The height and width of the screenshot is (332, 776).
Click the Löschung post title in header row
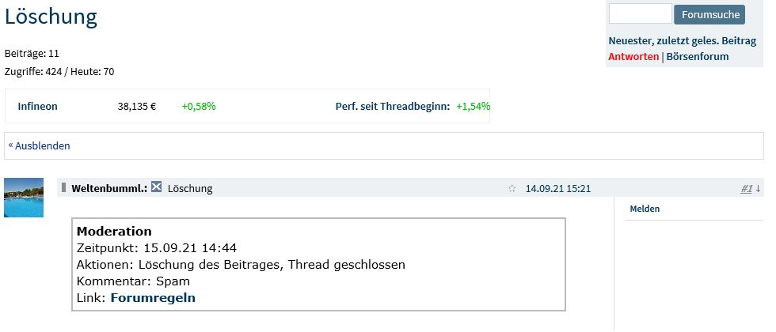[190, 189]
